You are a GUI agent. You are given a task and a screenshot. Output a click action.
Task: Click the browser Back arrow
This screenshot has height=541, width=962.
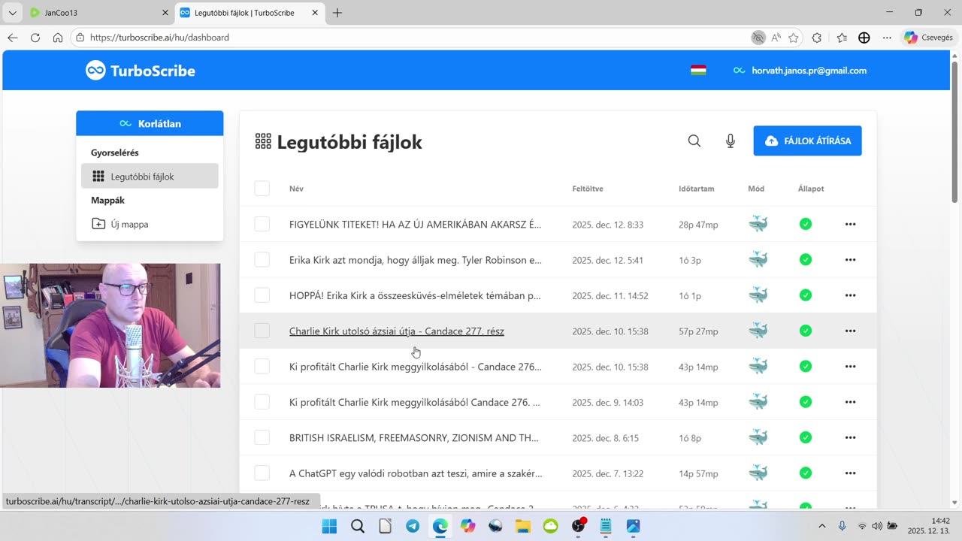pyautogui.click(x=13, y=38)
